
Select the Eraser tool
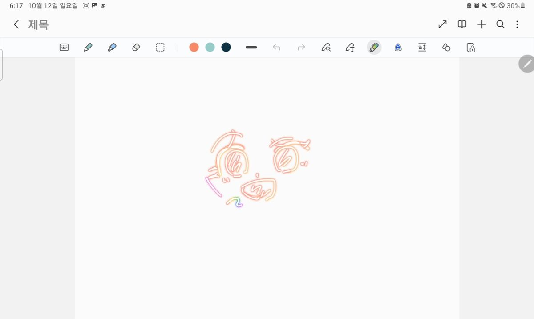[136, 47]
